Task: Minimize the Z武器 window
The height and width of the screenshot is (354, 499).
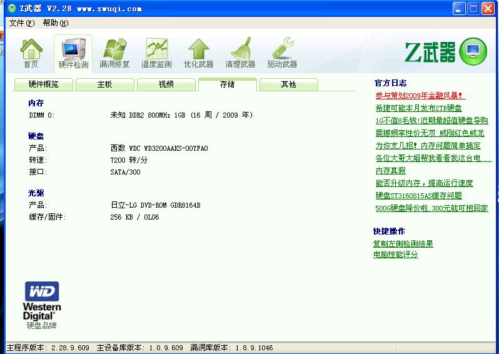Action: pos(459,9)
